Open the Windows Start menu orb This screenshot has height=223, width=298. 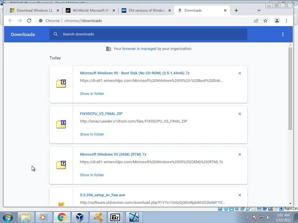[8, 217]
